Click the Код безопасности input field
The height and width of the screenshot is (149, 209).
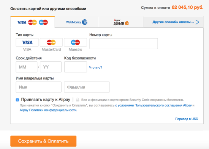tap(76, 67)
